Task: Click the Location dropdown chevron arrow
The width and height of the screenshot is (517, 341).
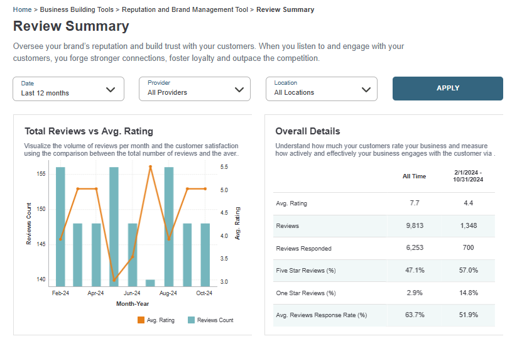Action: (x=366, y=89)
